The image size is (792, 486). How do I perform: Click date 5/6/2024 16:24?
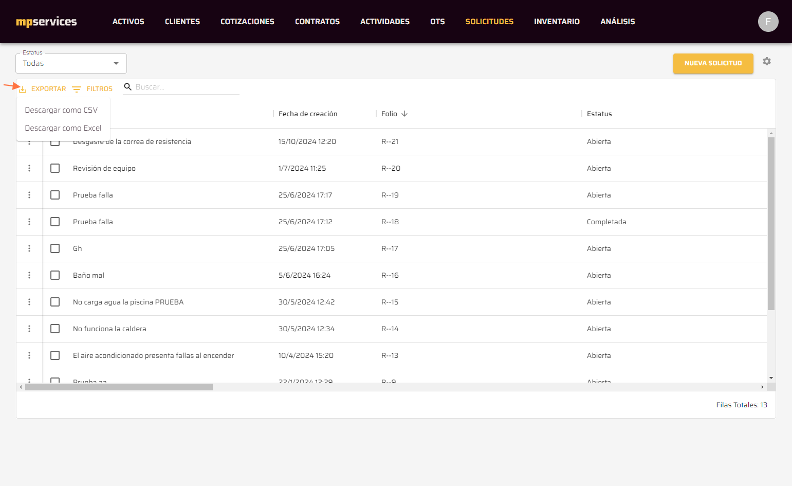[x=304, y=275]
